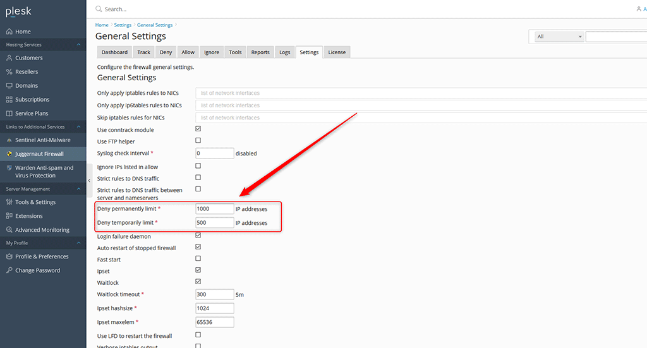647x348 pixels.
Task: Select the Settings tab
Action: coord(309,52)
